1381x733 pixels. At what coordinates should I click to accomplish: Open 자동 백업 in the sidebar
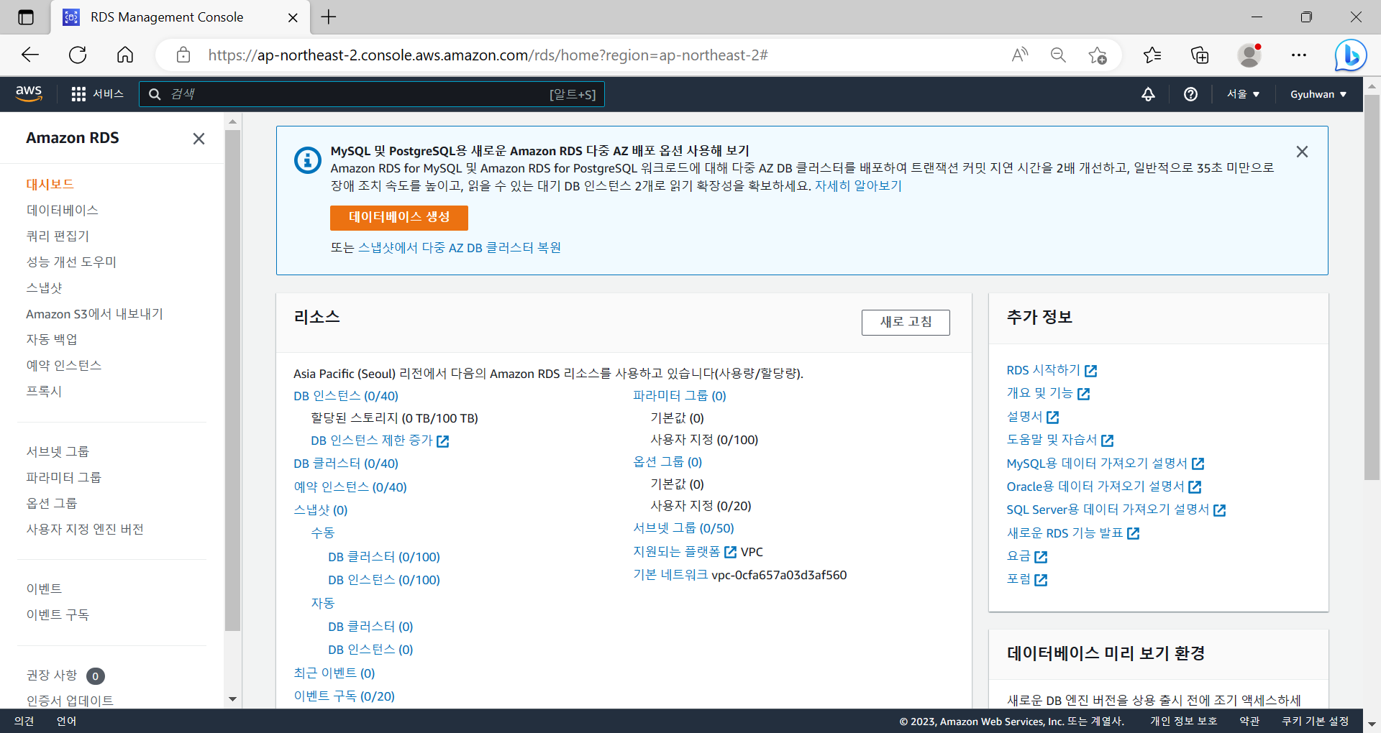pos(52,340)
